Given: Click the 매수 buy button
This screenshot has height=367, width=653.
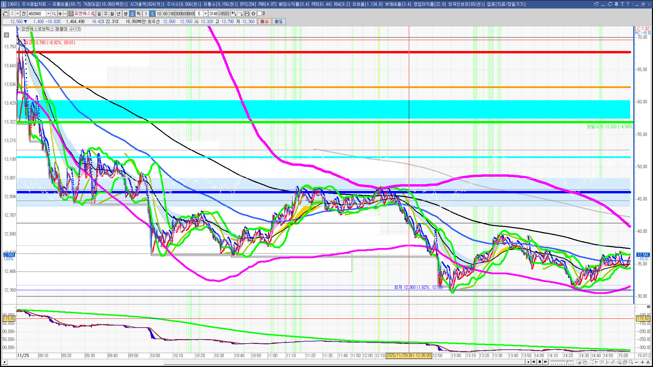Looking at the screenshot, I should pos(265,21).
